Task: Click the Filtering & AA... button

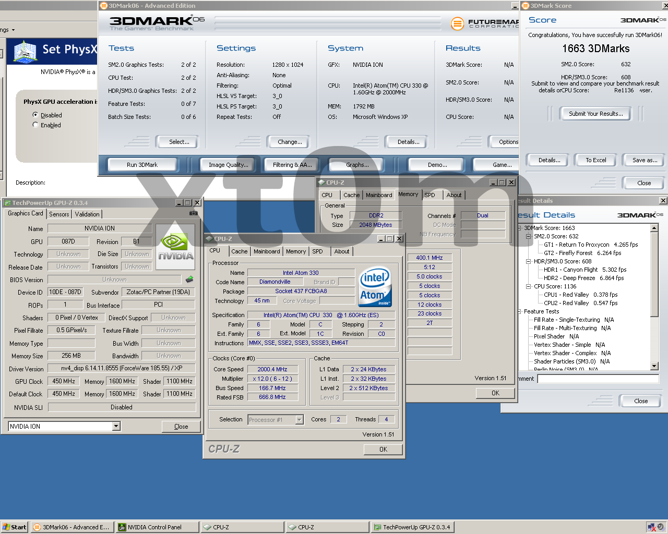Action: click(x=292, y=165)
